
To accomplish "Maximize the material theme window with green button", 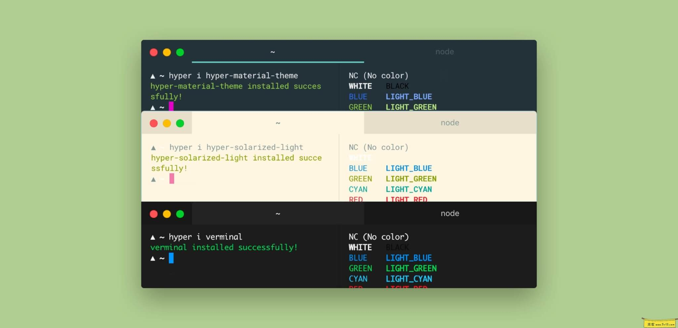I will pyautogui.click(x=180, y=52).
